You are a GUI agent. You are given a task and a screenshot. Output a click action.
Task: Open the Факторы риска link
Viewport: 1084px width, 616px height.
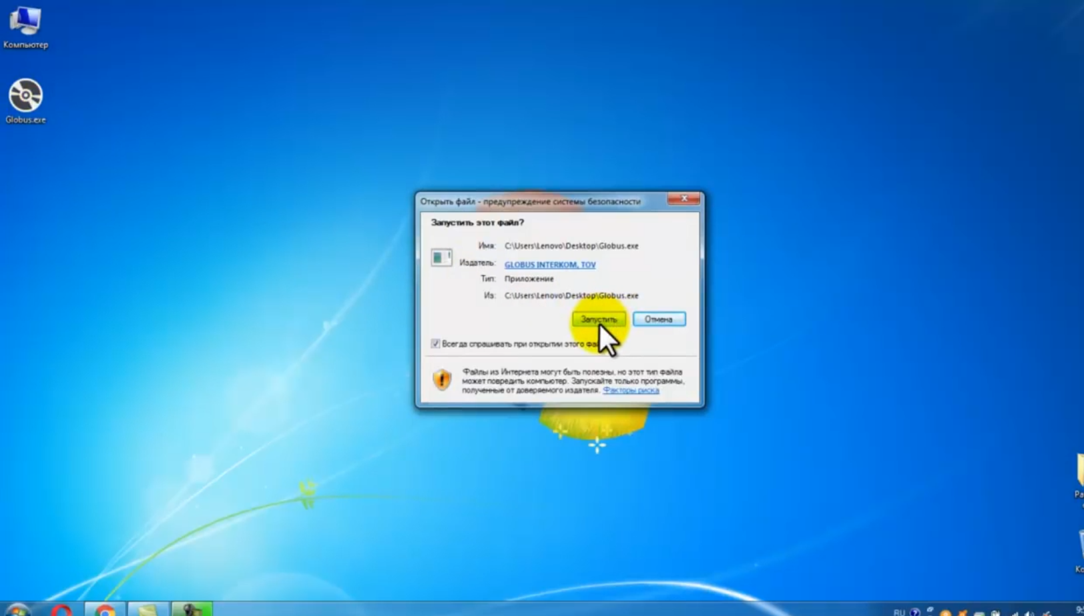point(631,390)
